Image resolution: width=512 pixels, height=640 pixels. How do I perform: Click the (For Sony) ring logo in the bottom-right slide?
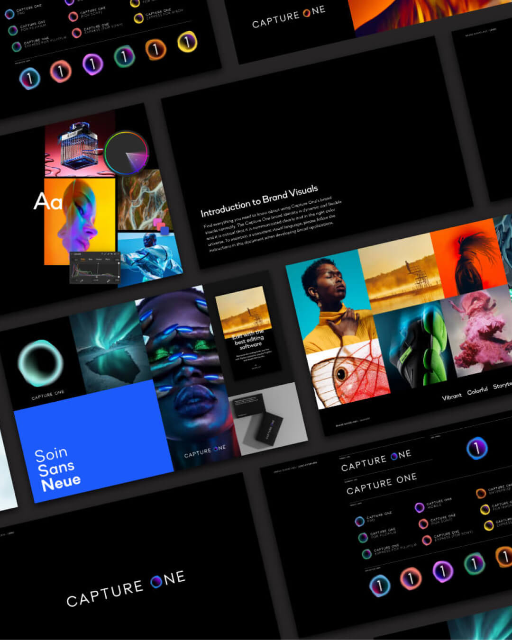(x=423, y=524)
